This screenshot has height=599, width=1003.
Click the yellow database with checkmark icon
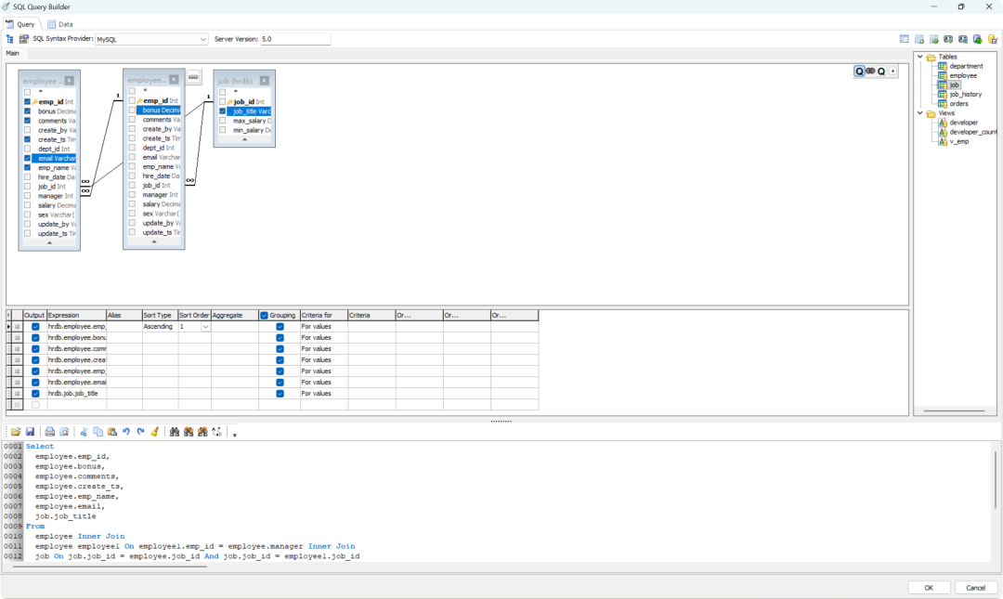point(992,39)
